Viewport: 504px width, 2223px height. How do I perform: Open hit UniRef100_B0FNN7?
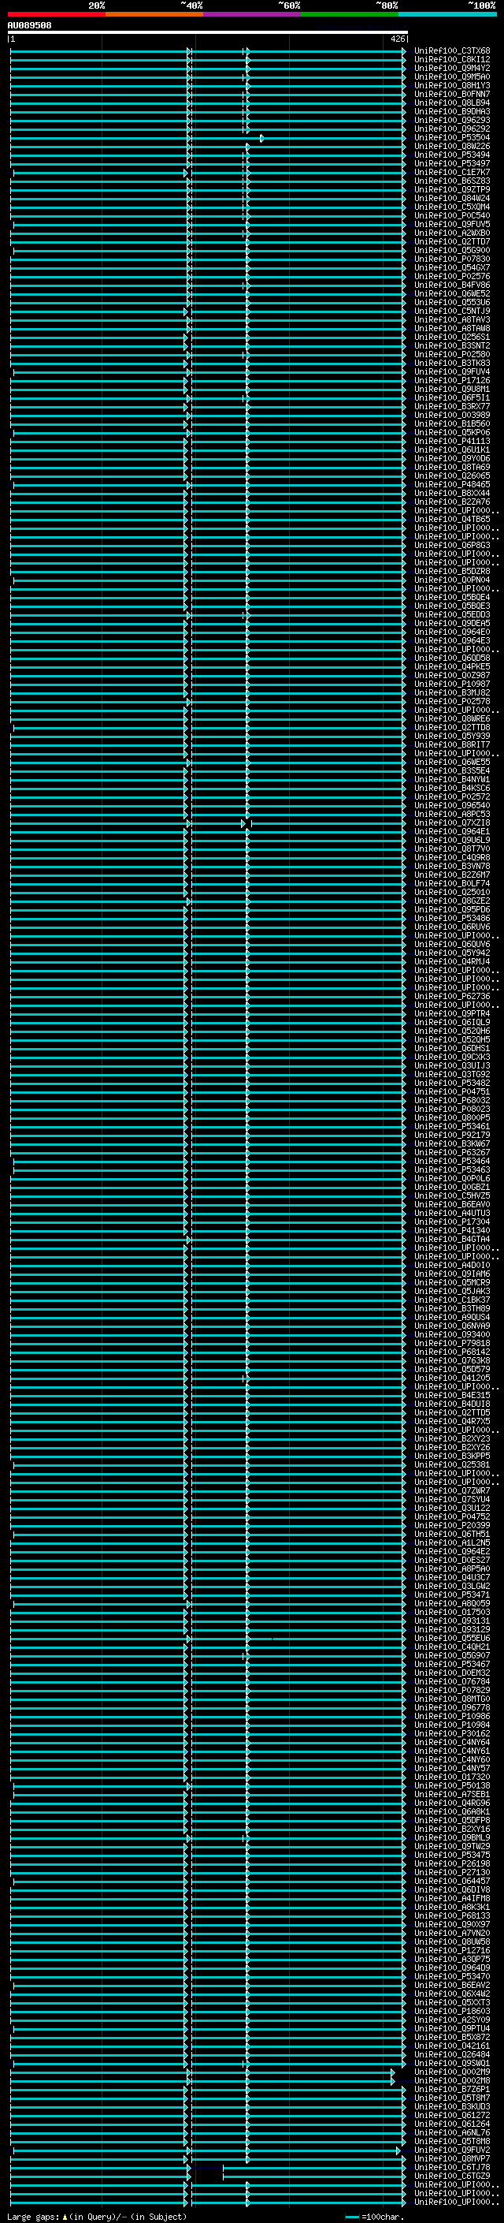pos(452,94)
